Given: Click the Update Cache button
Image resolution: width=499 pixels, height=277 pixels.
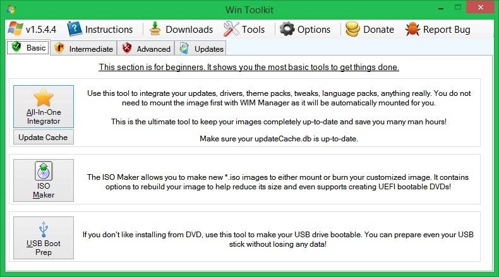Looking at the screenshot, I should 44,137.
